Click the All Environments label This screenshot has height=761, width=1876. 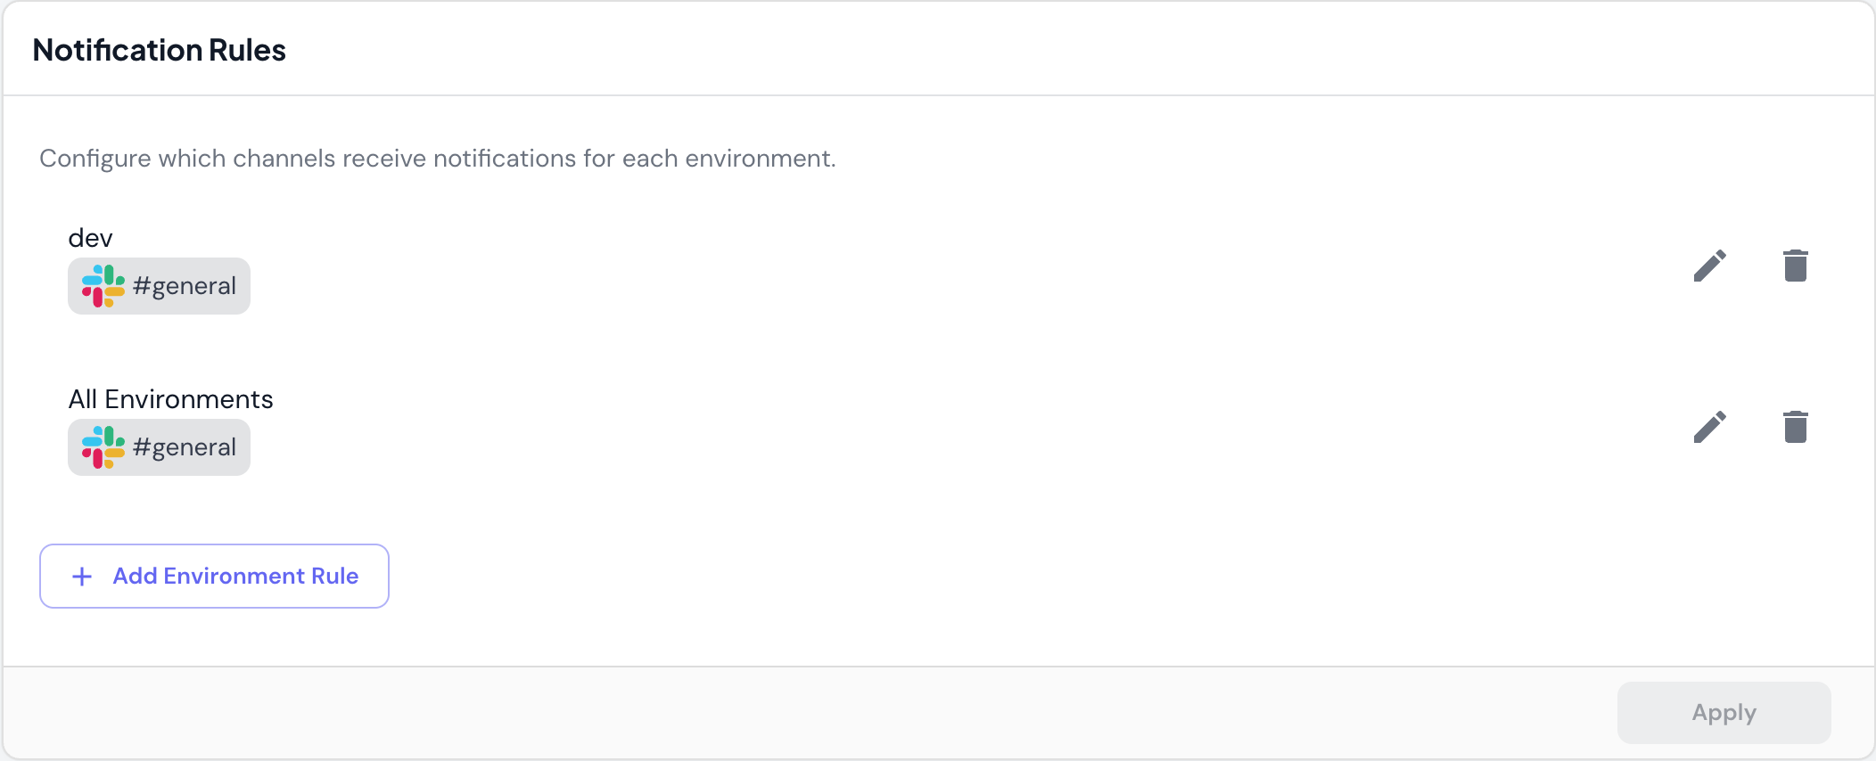(171, 399)
